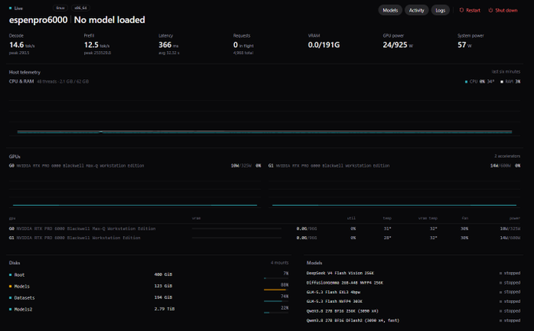Select GLM-5.2 Flash NVFP4 303K model
Viewport: 534px width, 331px height.
[x=334, y=301]
